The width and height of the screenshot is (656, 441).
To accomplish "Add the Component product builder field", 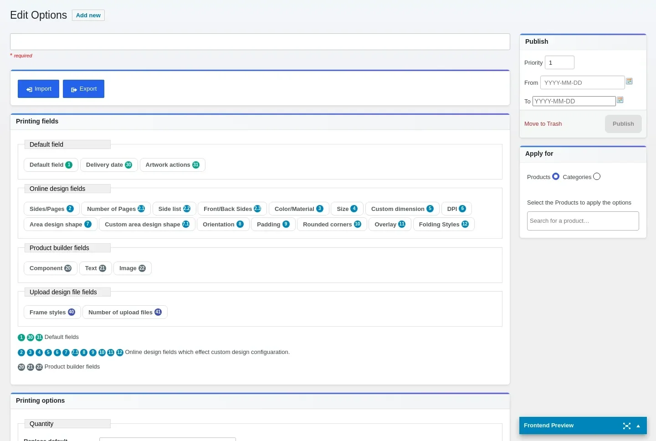I will (51, 268).
